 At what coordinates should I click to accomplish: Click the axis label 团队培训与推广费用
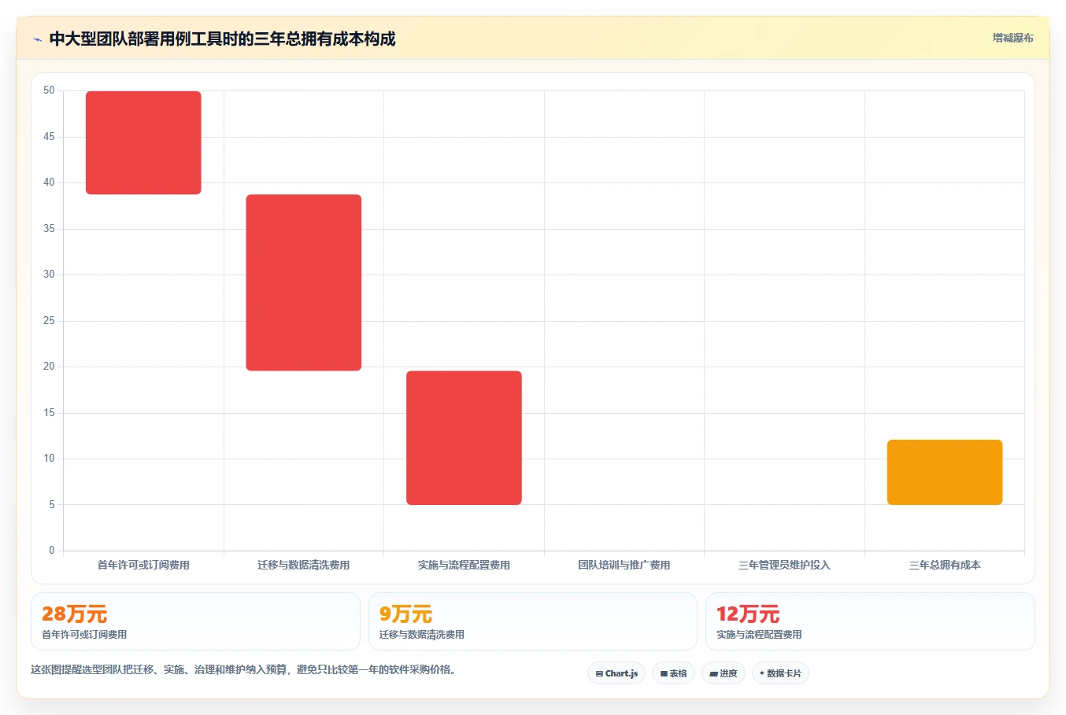coord(624,565)
